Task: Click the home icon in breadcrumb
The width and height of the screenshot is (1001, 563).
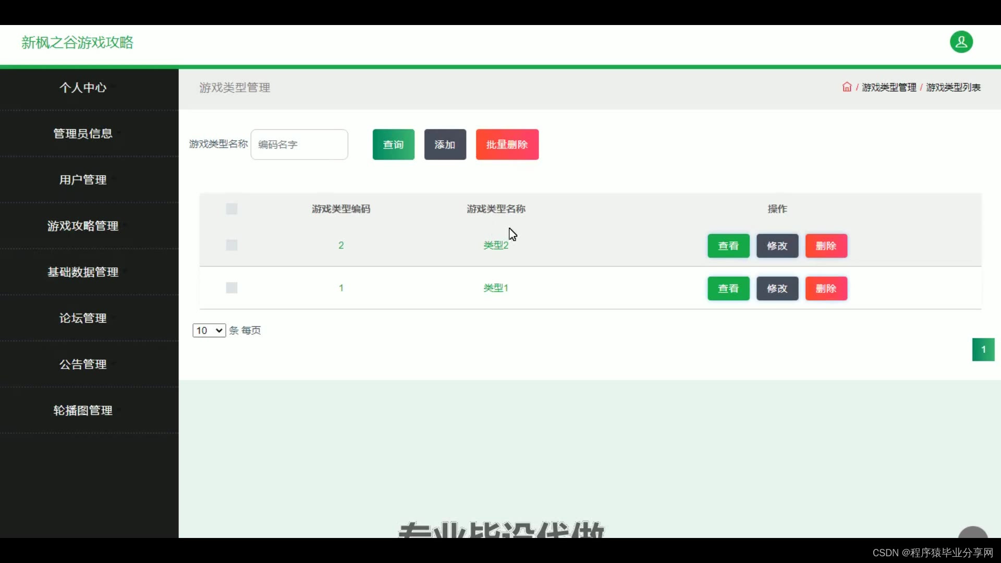Action: (x=847, y=87)
